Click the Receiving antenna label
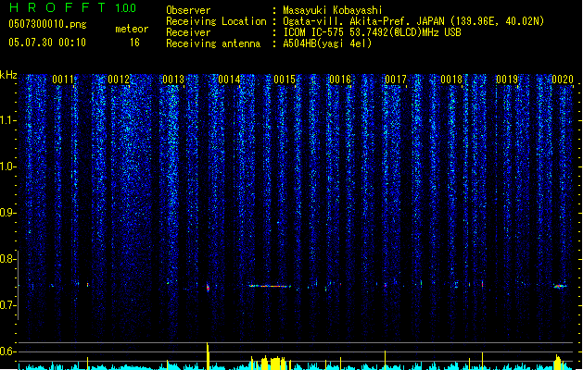The image size is (583, 370). tap(213, 43)
